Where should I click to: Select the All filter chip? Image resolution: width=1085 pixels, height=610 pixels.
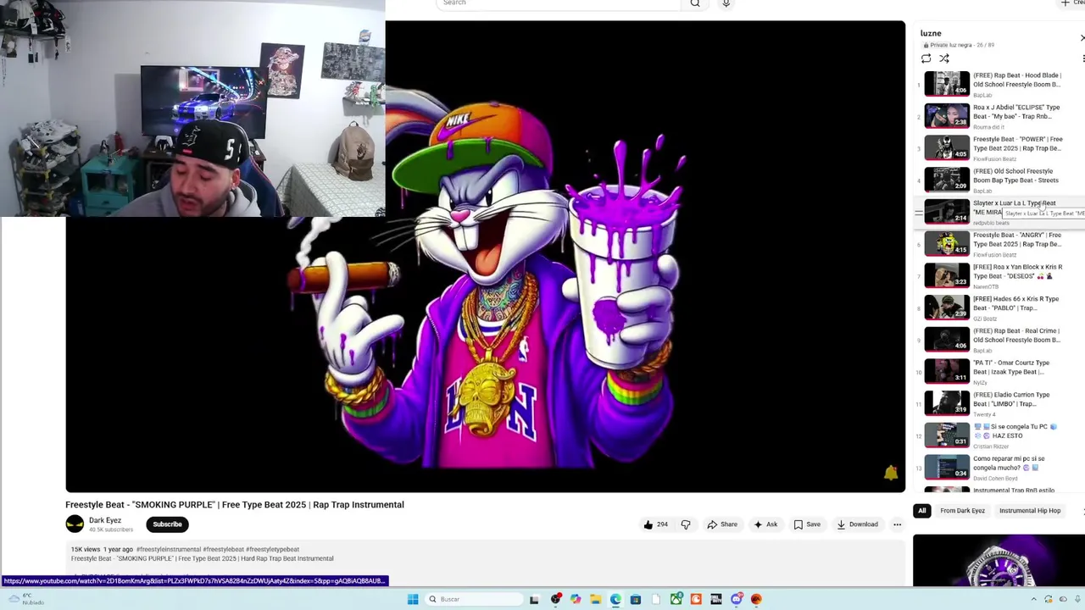click(x=921, y=511)
